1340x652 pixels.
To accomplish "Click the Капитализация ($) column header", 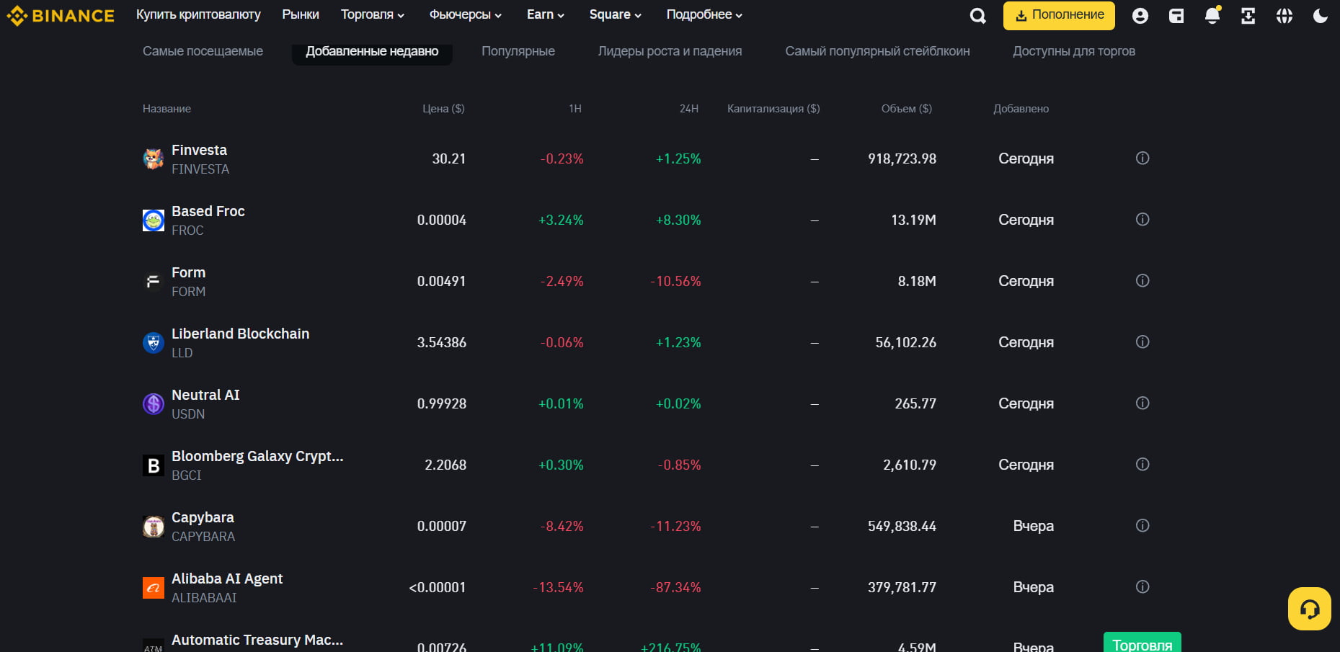I will pyautogui.click(x=773, y=109).
